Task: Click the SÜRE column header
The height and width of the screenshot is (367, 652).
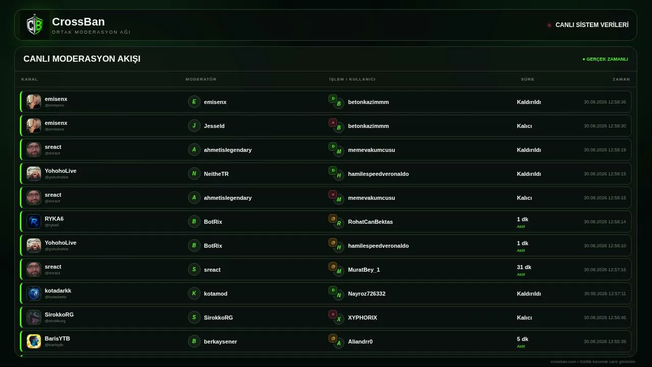Action: (528, 80)
